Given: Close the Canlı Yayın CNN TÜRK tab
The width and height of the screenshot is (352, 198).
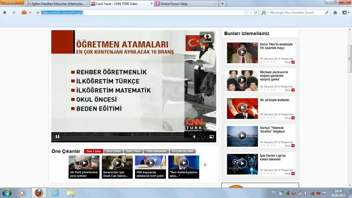Looking at the screenshot, I should (151, 3).
